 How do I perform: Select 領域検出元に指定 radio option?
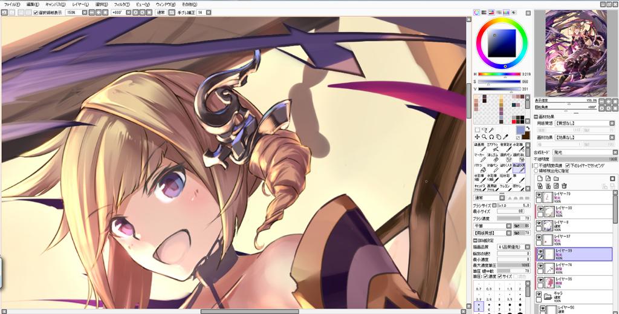tap(536, 171)
